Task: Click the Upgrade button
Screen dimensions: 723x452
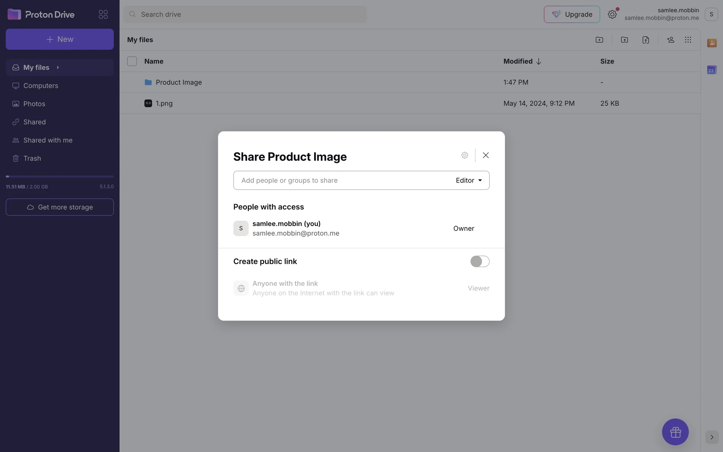Action: pos(572,14)
